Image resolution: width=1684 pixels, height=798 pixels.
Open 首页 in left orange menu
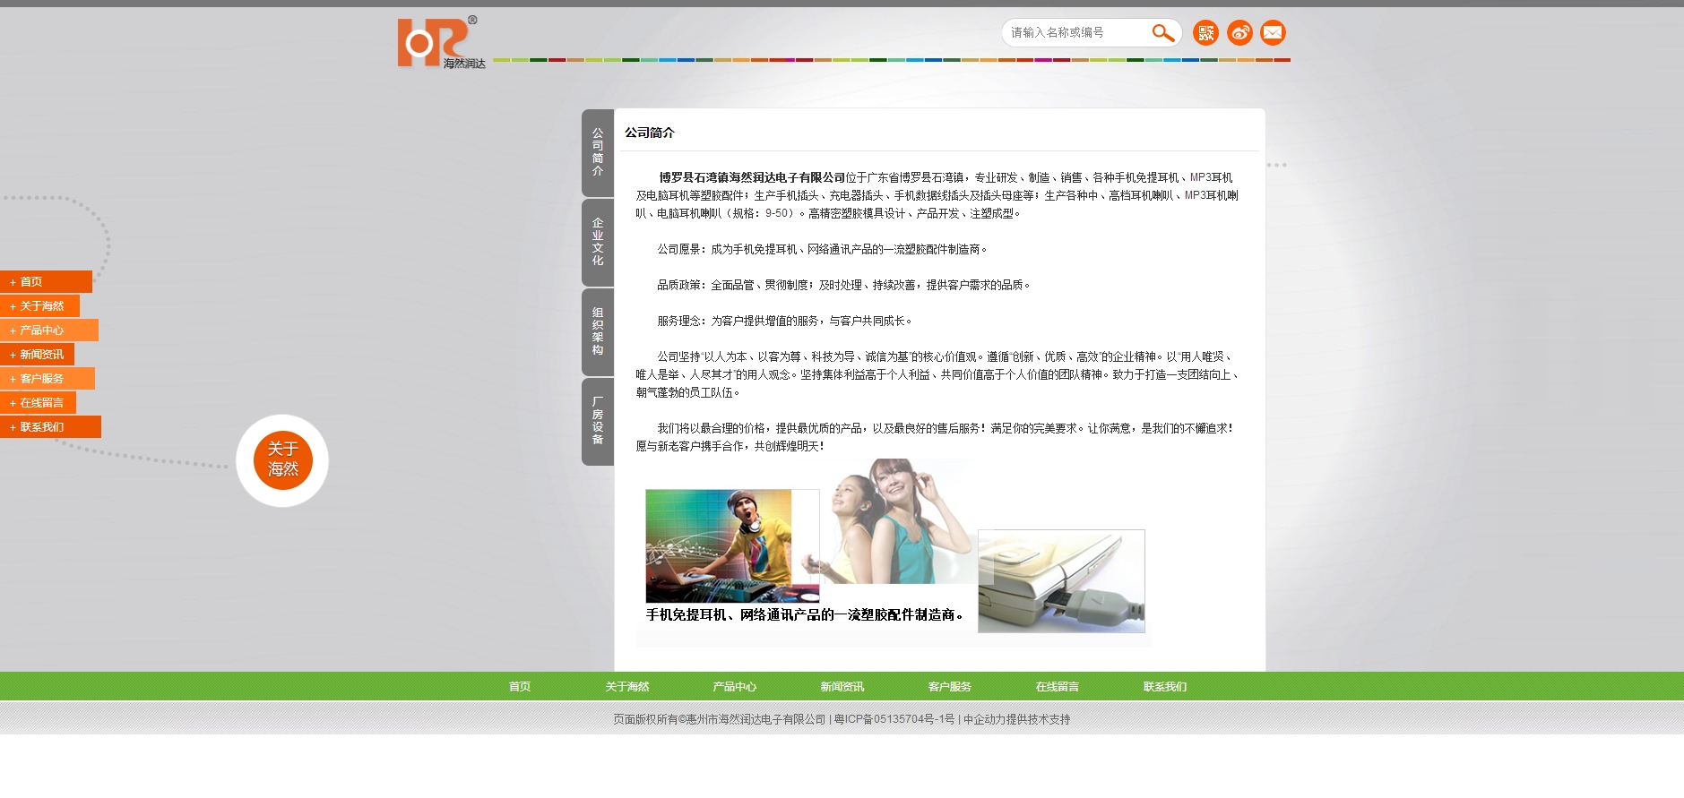(46, 281)
